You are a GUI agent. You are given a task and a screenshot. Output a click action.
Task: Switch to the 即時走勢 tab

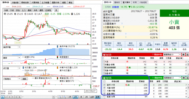click(x=25, y=3)
